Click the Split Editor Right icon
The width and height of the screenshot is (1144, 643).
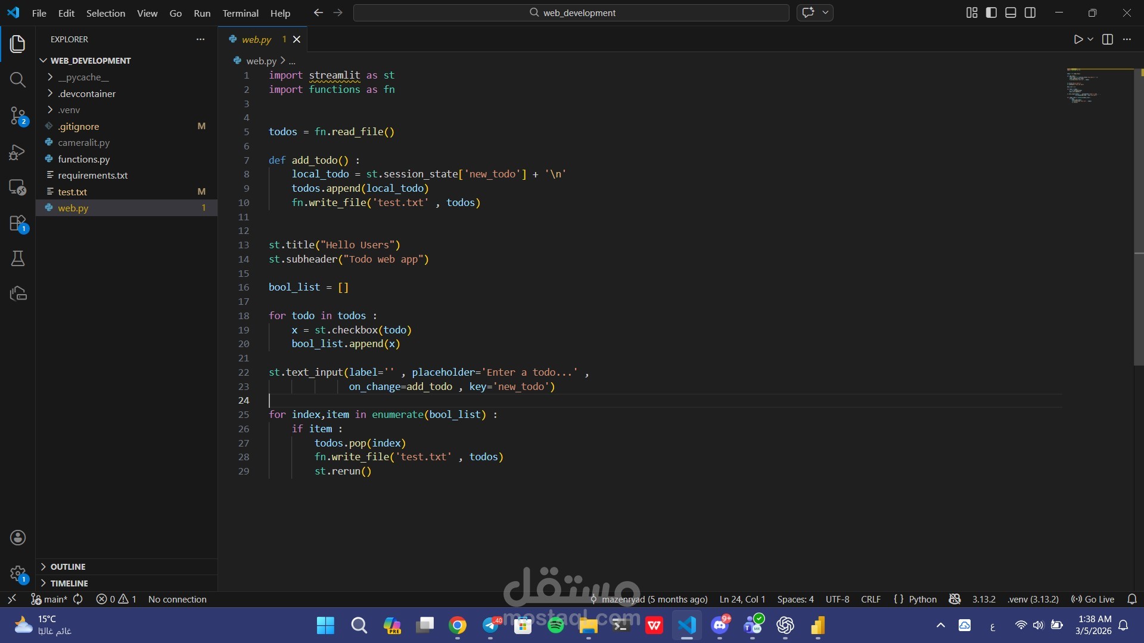click(x=1108, y=39)
